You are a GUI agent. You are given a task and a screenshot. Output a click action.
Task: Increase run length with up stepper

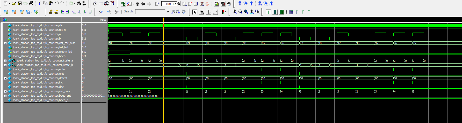pos(179,3)
